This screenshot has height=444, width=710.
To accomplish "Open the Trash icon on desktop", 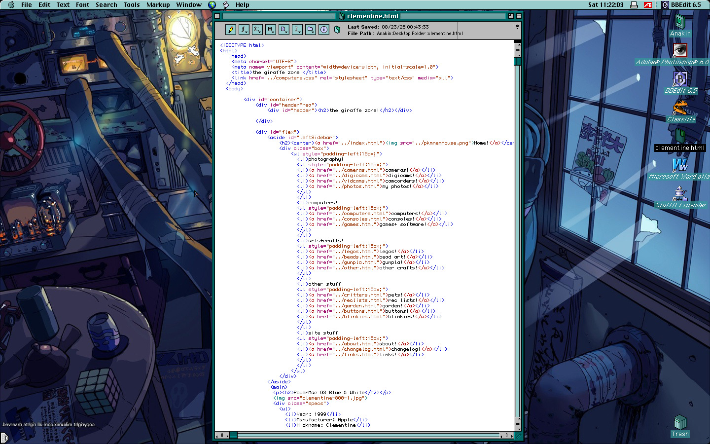I will coord(680,423).
